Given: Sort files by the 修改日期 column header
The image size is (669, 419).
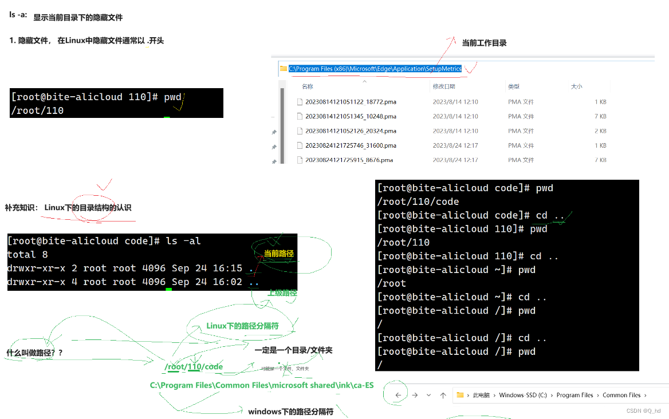Looking at the screenshot, I should pyautogui.click(x=444, y=86).
